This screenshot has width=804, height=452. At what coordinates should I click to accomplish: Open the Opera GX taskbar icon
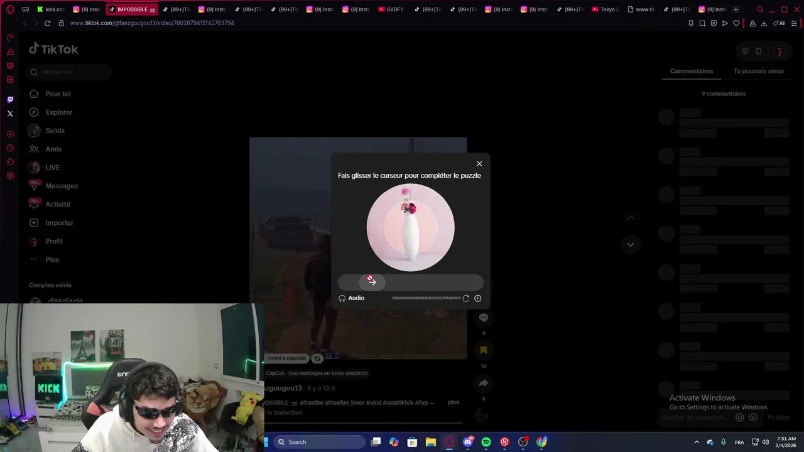pyautogui.click(x=449, y=442)
